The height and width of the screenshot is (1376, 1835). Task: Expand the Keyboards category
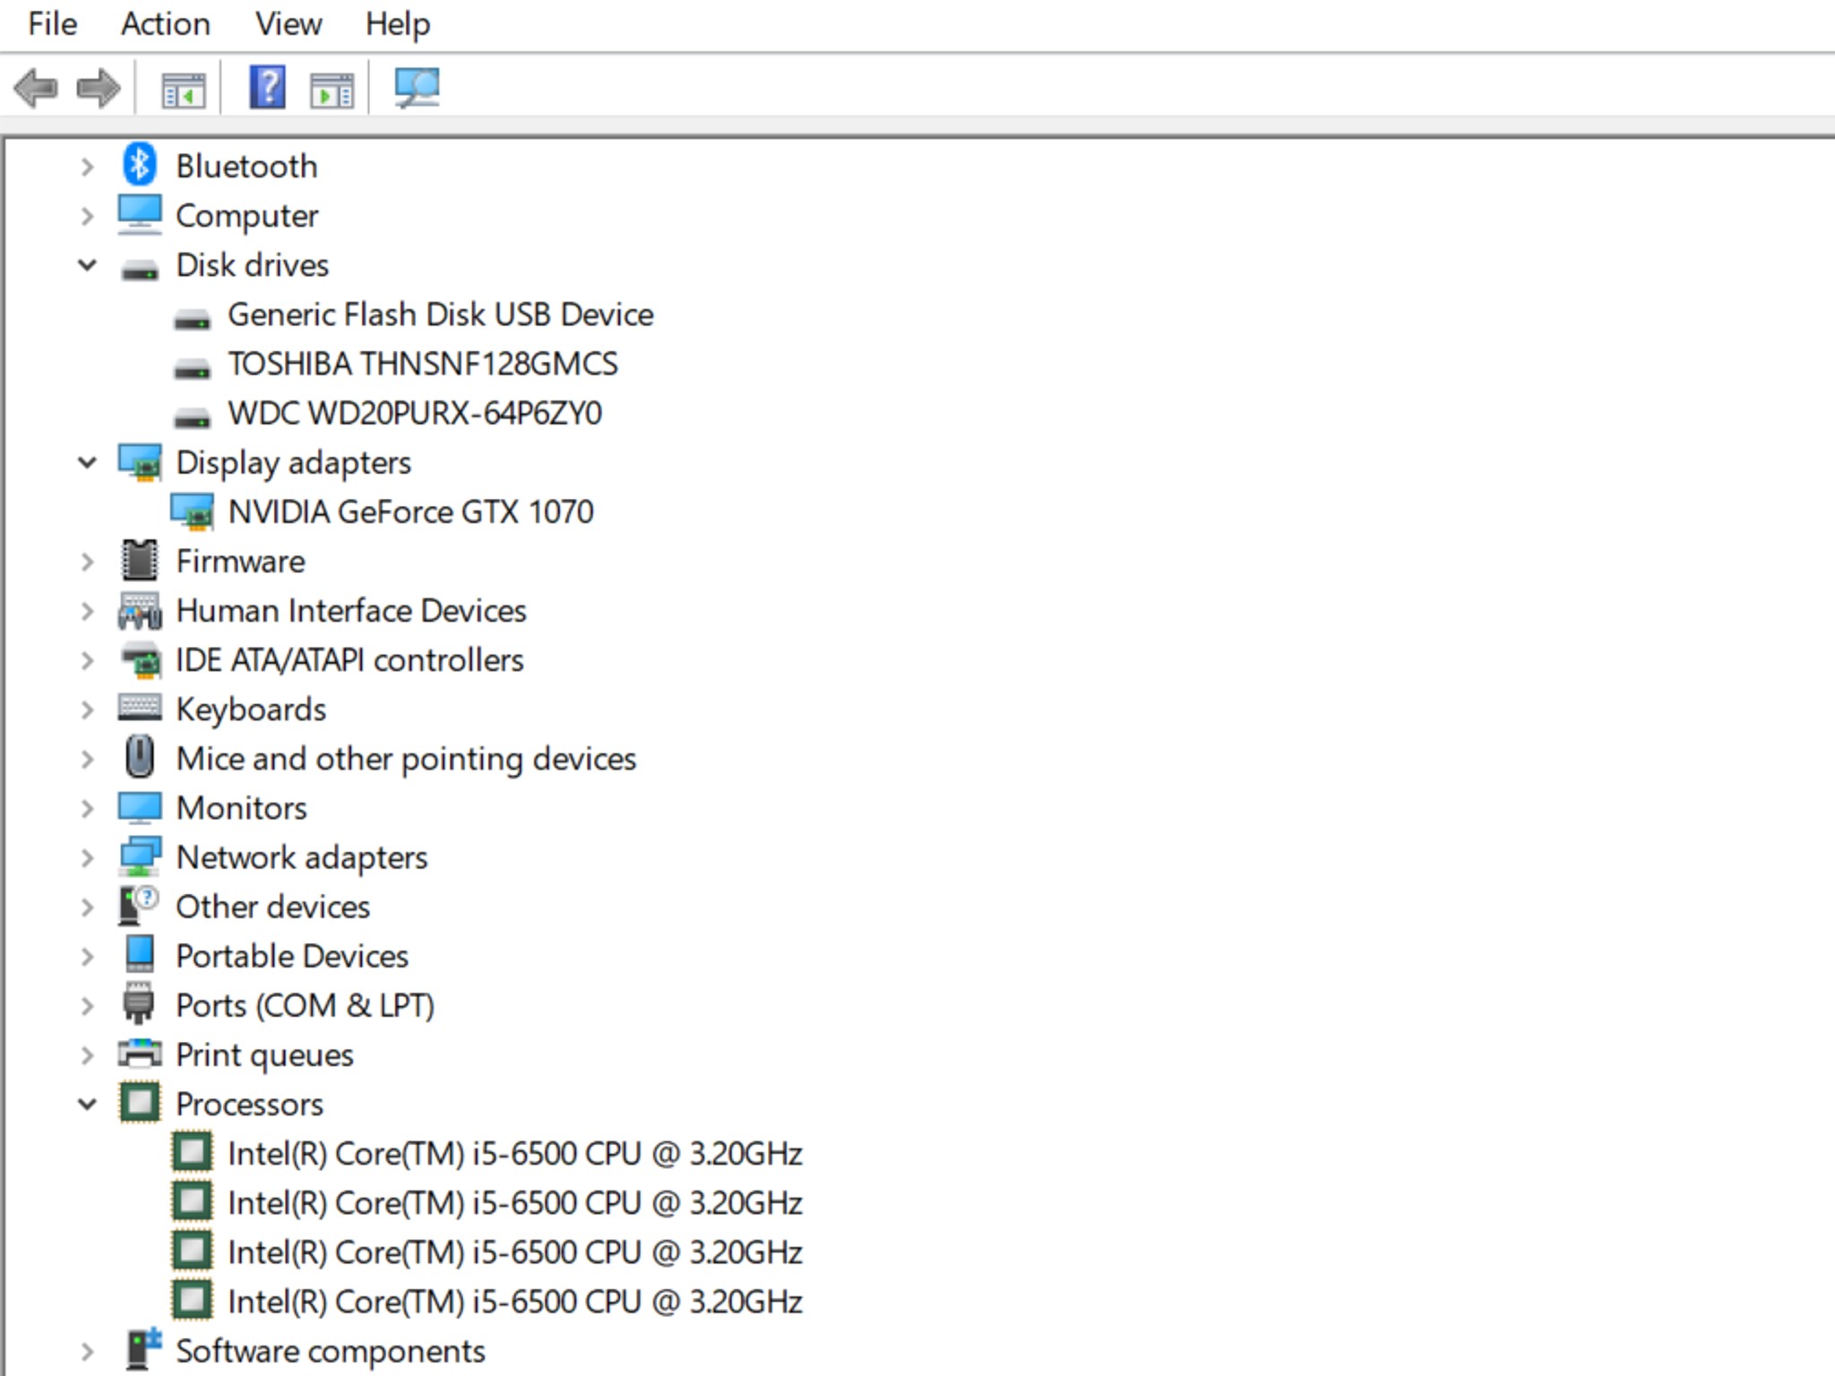pos(87,709)
